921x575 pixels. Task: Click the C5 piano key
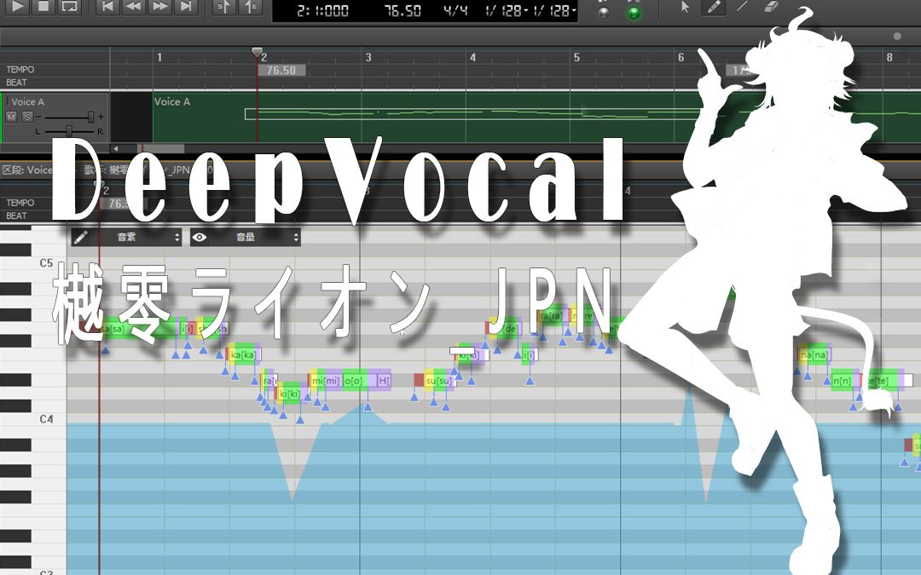click(x=33, y=263)
